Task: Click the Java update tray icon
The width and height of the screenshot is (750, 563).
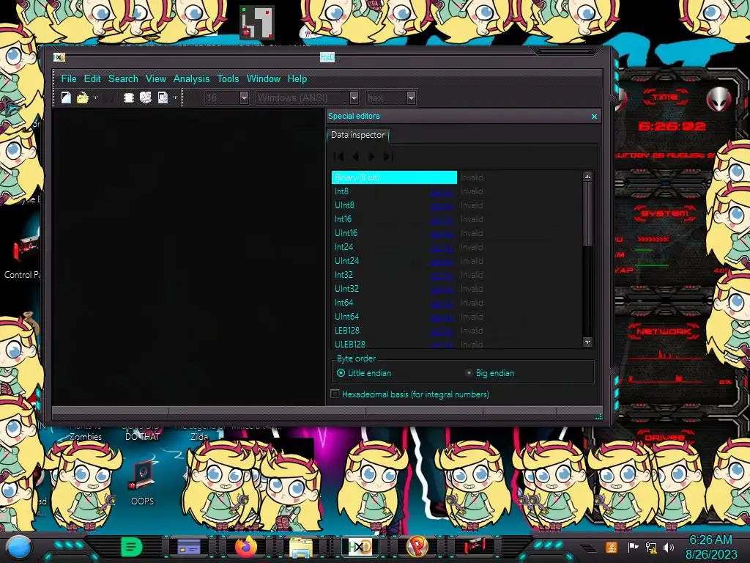Action: click(612, 547)
